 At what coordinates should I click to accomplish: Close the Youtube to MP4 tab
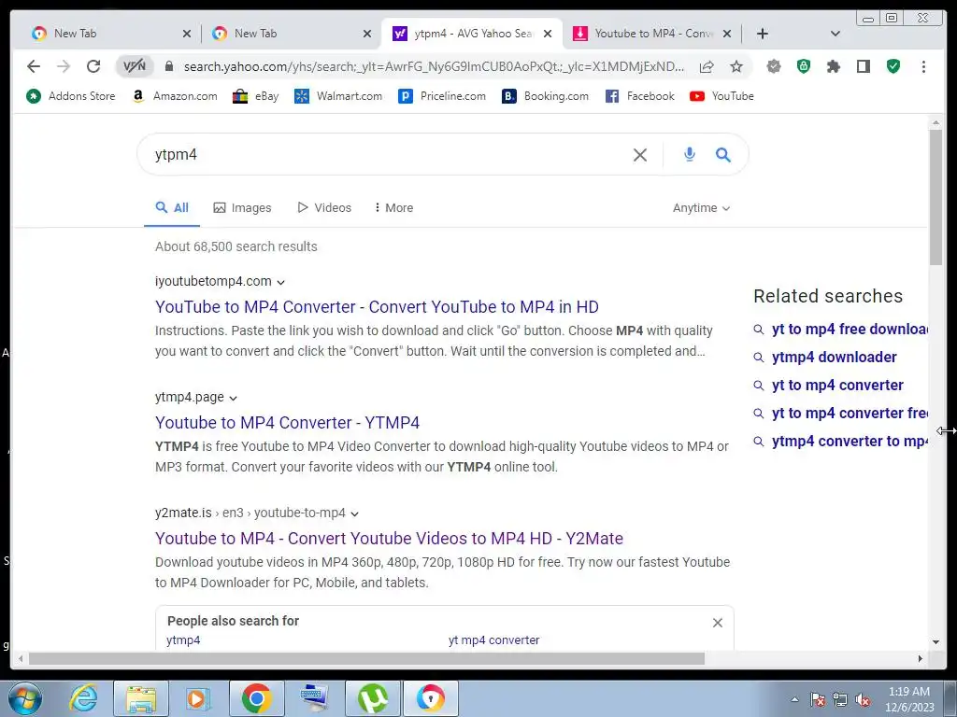727,35
